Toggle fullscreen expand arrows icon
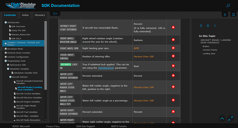The height and width of the screenshot is (128, 238). point(230,118)
